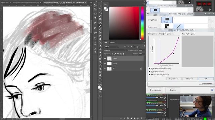Viewport: 215px width, 120px height.
Task: Hide layer Слой 1 via eye icon
Action: (x=105, y=64)
